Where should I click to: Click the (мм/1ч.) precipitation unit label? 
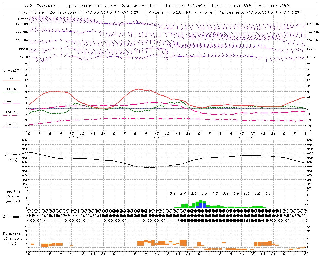(x=13, y=201)
